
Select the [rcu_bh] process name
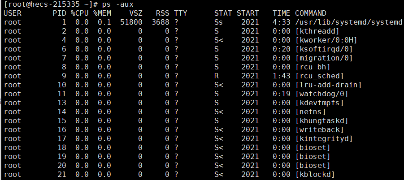click(x=313, y=67)
